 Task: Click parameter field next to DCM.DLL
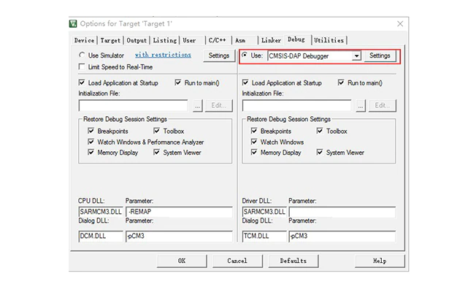point(179,236)
